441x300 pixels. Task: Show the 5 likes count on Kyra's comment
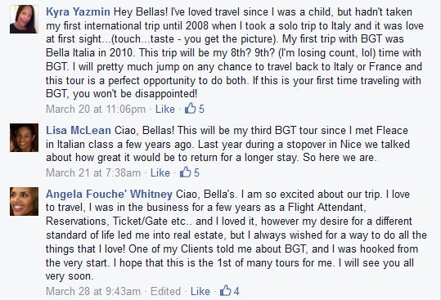tap(201, 109)
